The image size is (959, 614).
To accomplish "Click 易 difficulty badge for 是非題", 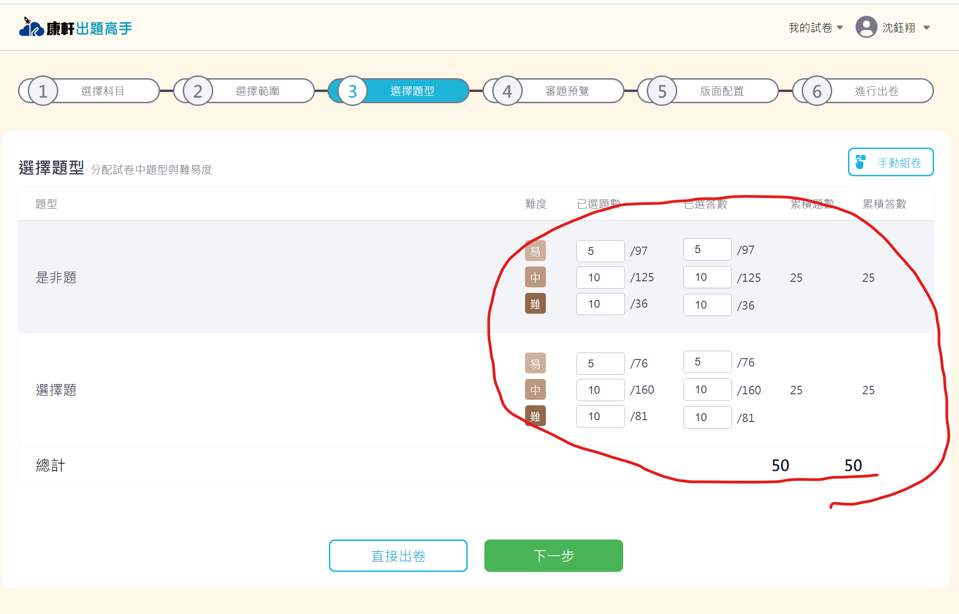I will click(x=535, y=251).
